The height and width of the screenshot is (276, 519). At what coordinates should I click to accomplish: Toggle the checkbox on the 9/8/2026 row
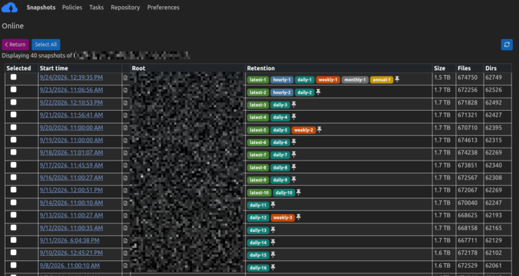pos(14,265)
